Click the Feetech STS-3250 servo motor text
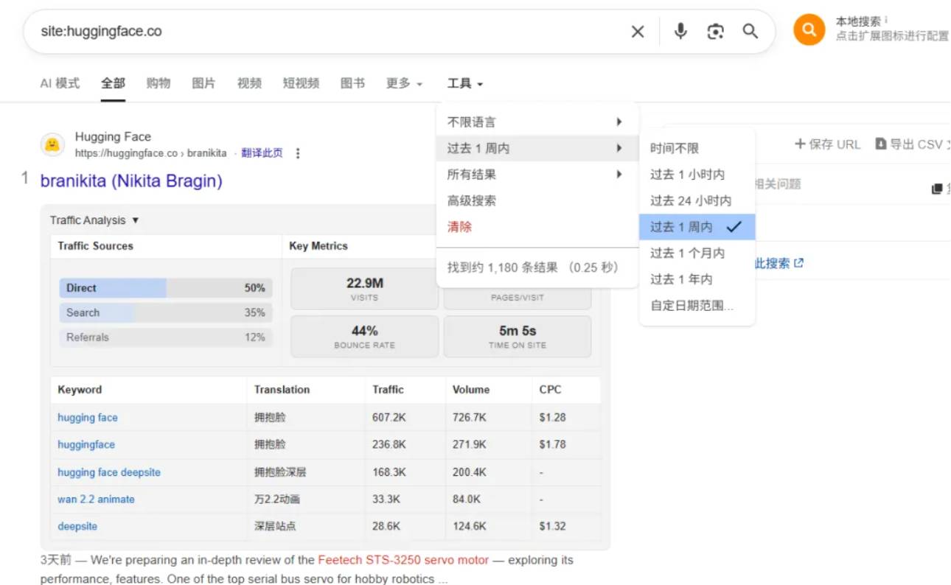The width and height of the screenshot is (951, 585). [403, 560]
